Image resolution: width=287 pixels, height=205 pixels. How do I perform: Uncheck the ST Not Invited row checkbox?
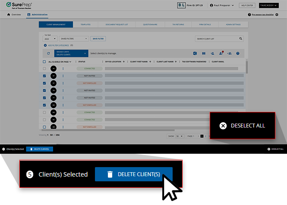point(44,76)
